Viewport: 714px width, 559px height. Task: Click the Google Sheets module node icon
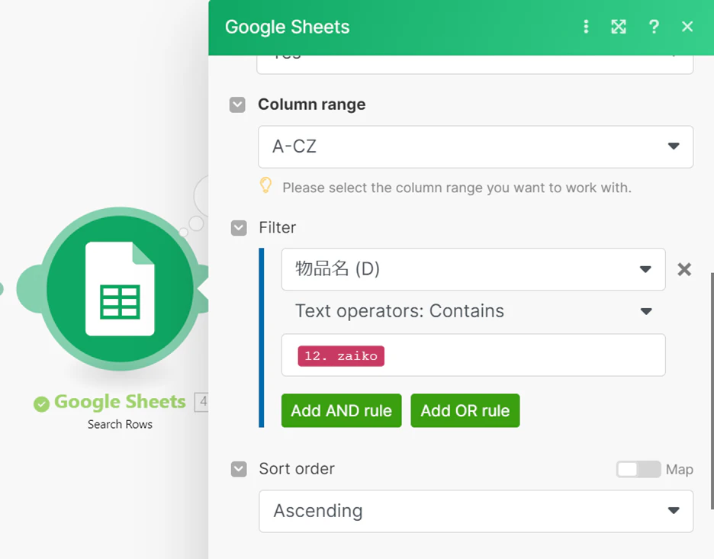pyautogui.click(x=120, y=288)
